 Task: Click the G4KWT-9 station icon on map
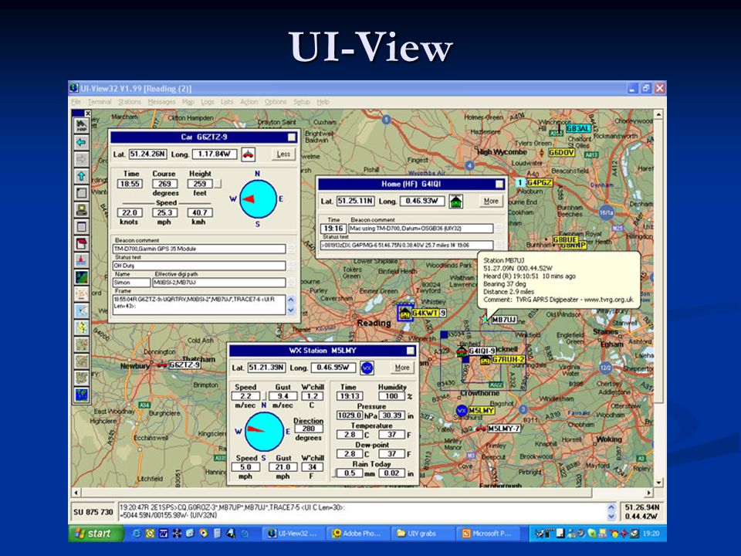[405, 314]
